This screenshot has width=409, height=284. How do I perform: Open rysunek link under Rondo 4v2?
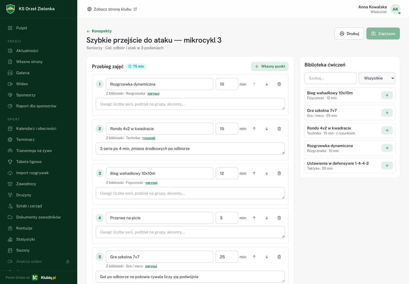[149, 138]
